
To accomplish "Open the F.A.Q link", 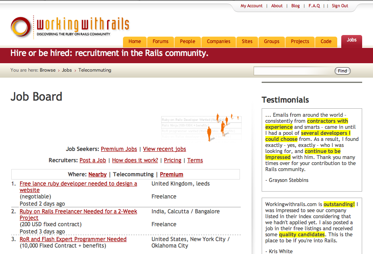I will (314, 6).
